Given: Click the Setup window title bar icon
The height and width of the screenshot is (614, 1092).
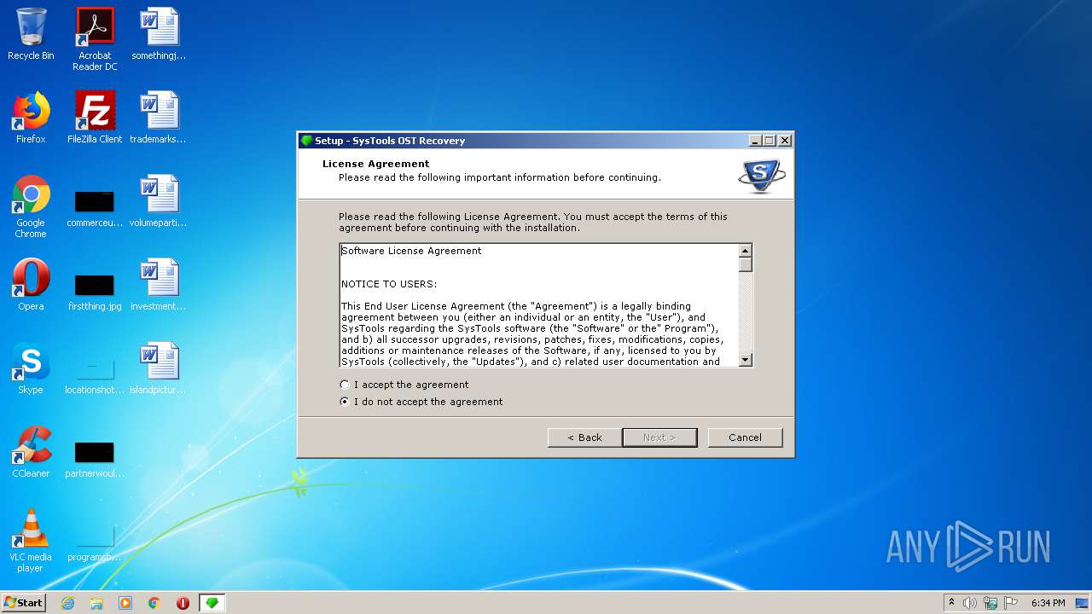Looking at the screenshot, I should pos(307,141).
